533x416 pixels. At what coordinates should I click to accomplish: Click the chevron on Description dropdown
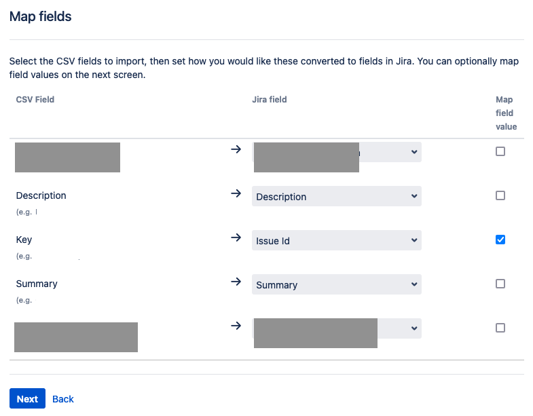tap(414, 196)
